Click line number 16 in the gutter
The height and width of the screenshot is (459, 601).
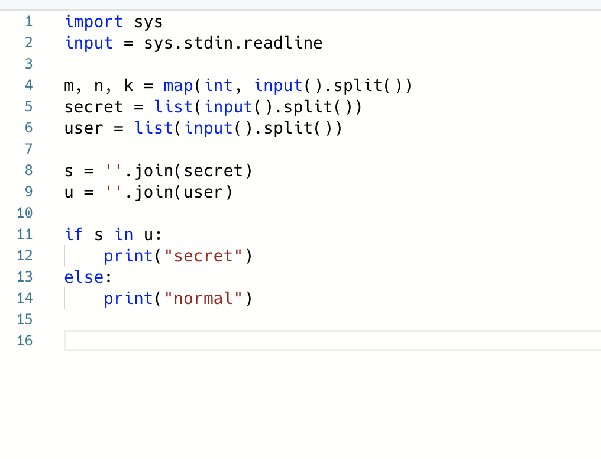25,341
